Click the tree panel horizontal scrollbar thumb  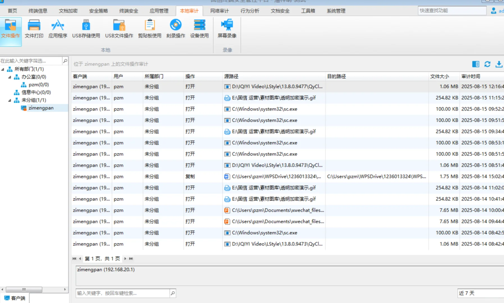click(x=24, y=289)
